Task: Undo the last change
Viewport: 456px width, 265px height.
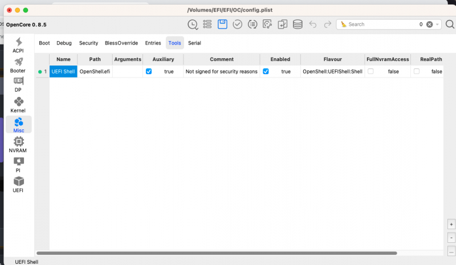Action: tap(313, 24)
